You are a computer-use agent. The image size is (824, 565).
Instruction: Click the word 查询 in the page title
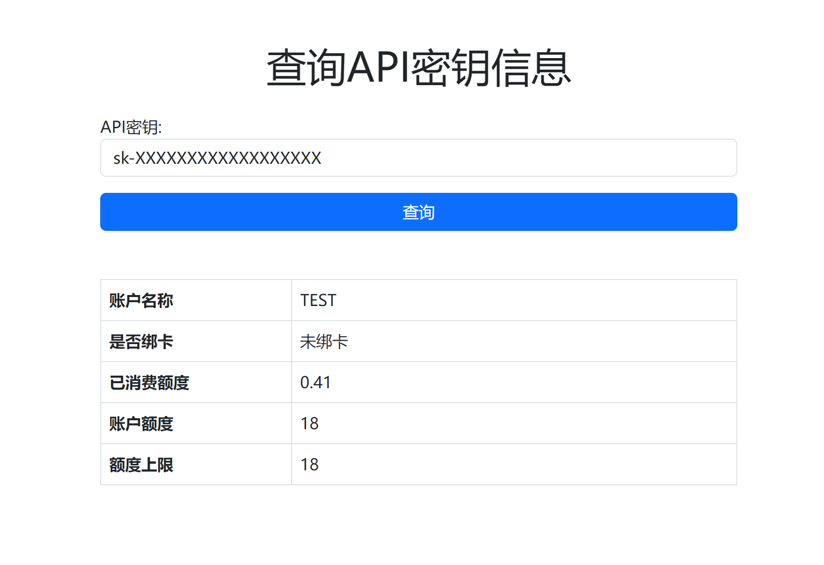coord(306,68)
